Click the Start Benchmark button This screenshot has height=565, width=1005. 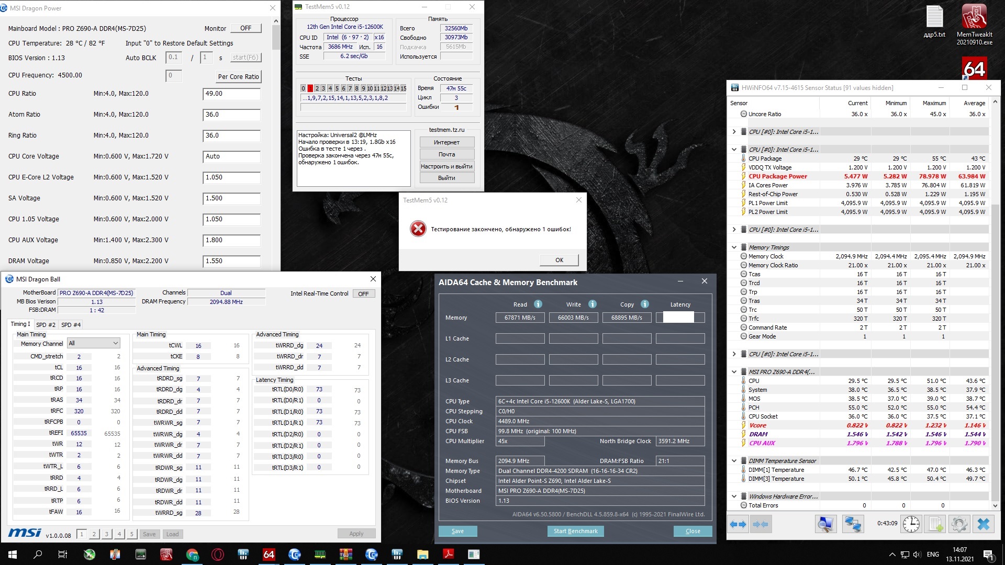pyautogui.click(x=575, y=531)
